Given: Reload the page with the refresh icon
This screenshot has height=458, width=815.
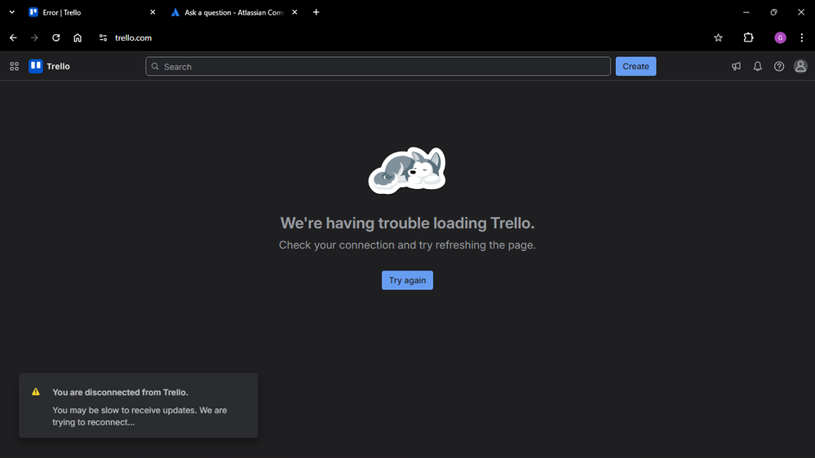Looking at the screenshot, I should (x=56, y=38).
